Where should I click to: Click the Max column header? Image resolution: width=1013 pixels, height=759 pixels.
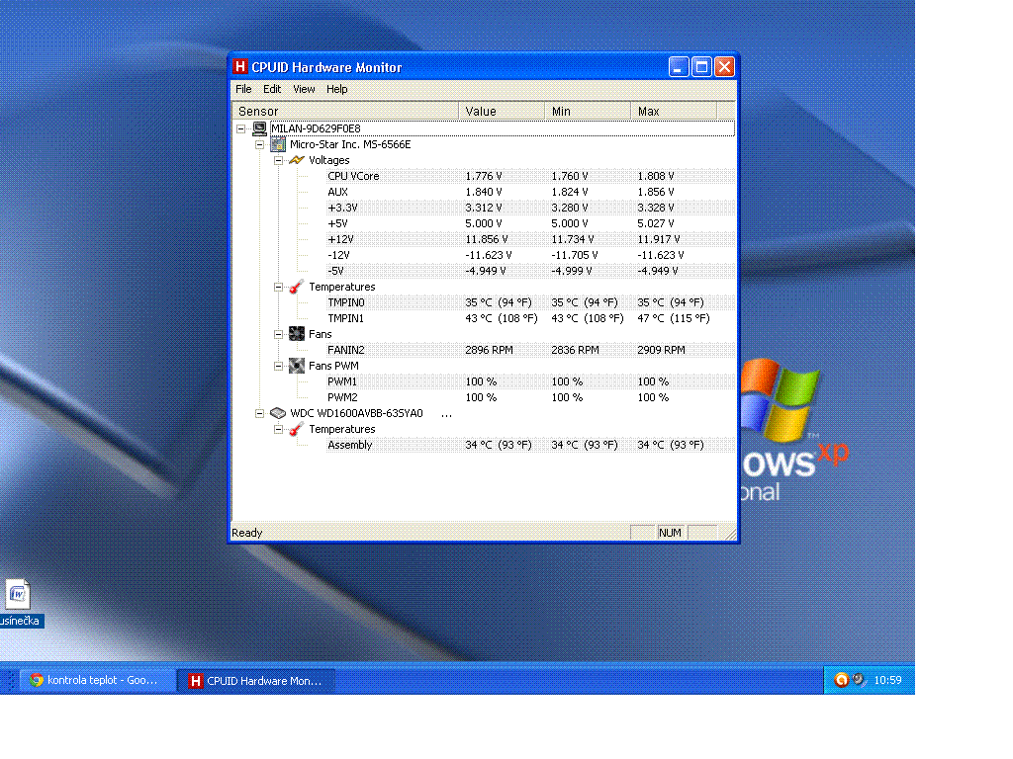[673, 111]
